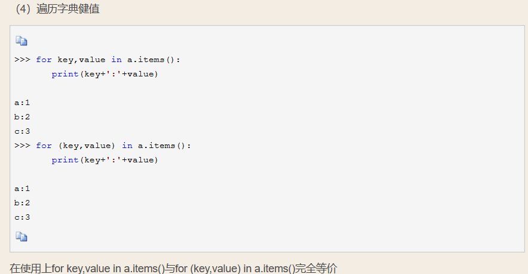Click "a.items():" in the second for statement
Image resolution: width=528 pixels, height=274 pixels.
[164, 146]
